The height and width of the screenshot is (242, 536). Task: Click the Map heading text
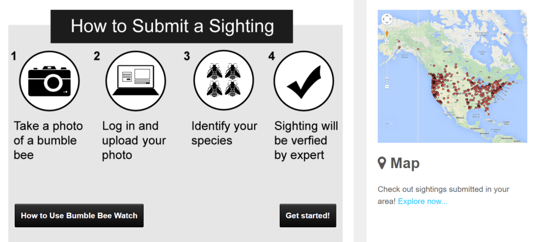(405, 163)
